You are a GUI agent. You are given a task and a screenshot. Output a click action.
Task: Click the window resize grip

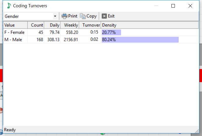(x=197, y=131)
